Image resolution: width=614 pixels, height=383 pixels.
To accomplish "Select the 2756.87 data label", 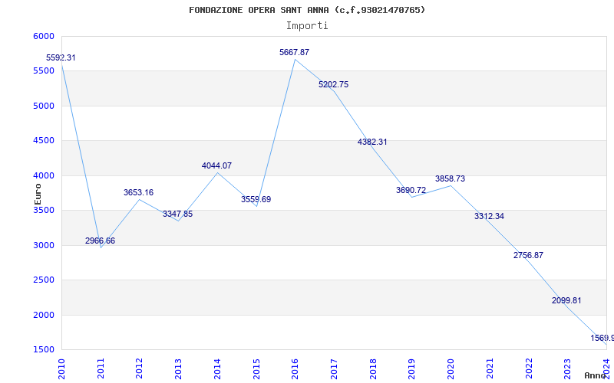I will pyautogui.click(x=528, y=255).
